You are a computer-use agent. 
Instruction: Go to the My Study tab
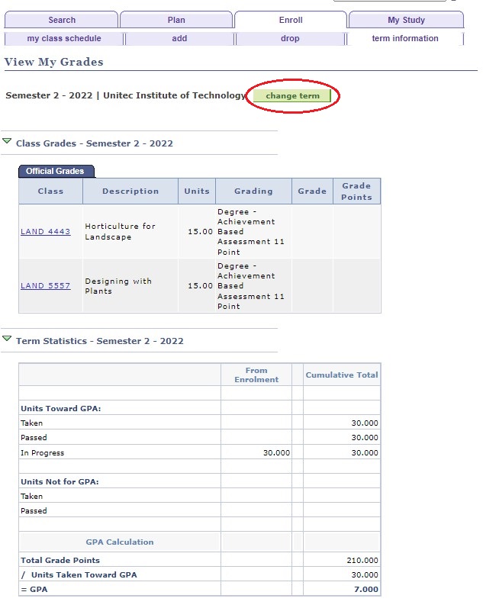pos(405,21)
